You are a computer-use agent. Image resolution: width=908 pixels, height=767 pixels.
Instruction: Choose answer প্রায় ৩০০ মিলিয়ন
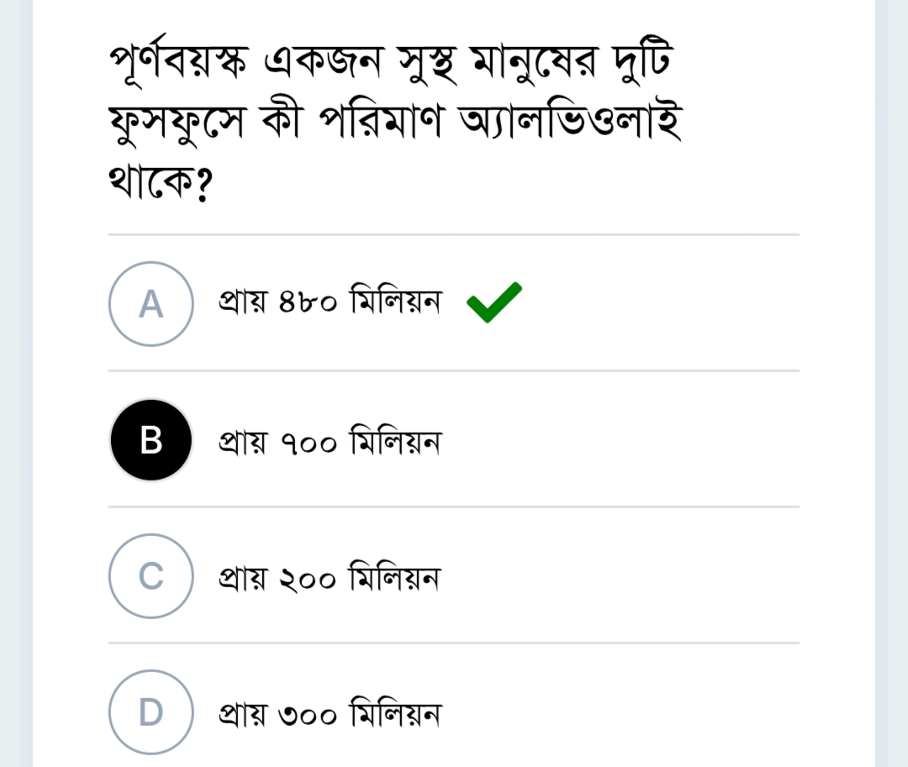click(330, 712)
